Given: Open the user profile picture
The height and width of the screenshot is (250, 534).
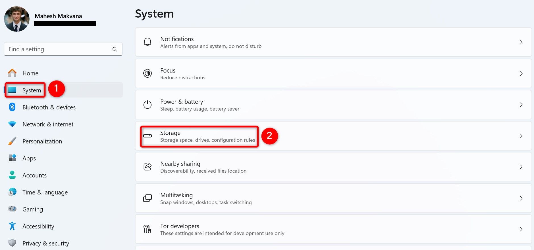Looking at the screenshot, I should [17, 19].
